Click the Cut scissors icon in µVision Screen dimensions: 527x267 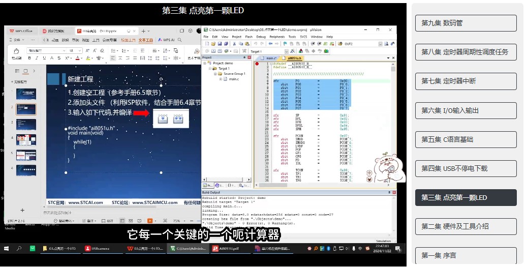point(234,44)
